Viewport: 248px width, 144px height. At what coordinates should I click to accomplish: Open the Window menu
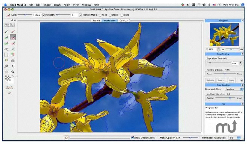point(86,5)
